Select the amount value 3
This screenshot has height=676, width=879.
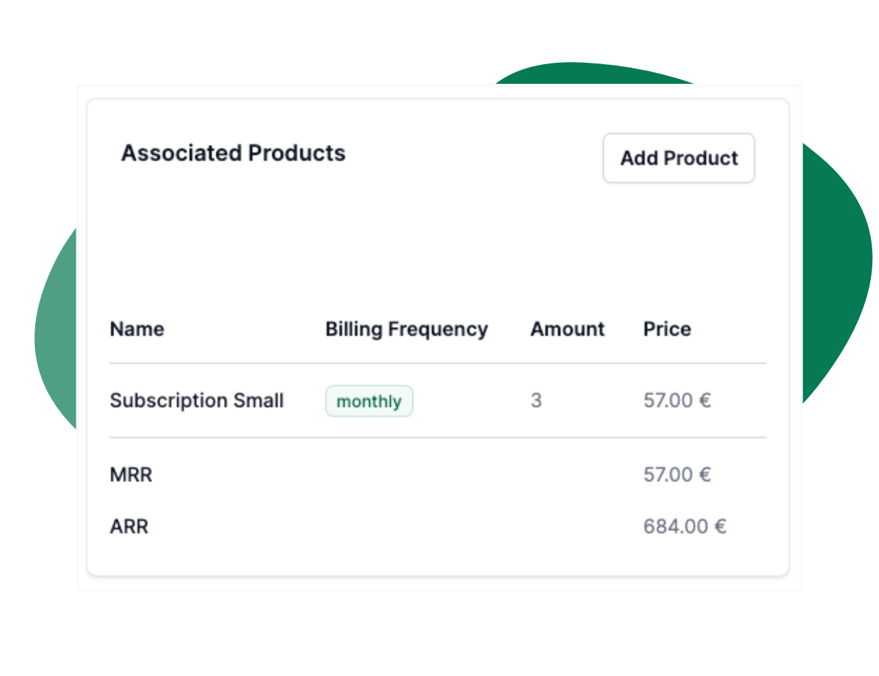click(x=536, y=401)
